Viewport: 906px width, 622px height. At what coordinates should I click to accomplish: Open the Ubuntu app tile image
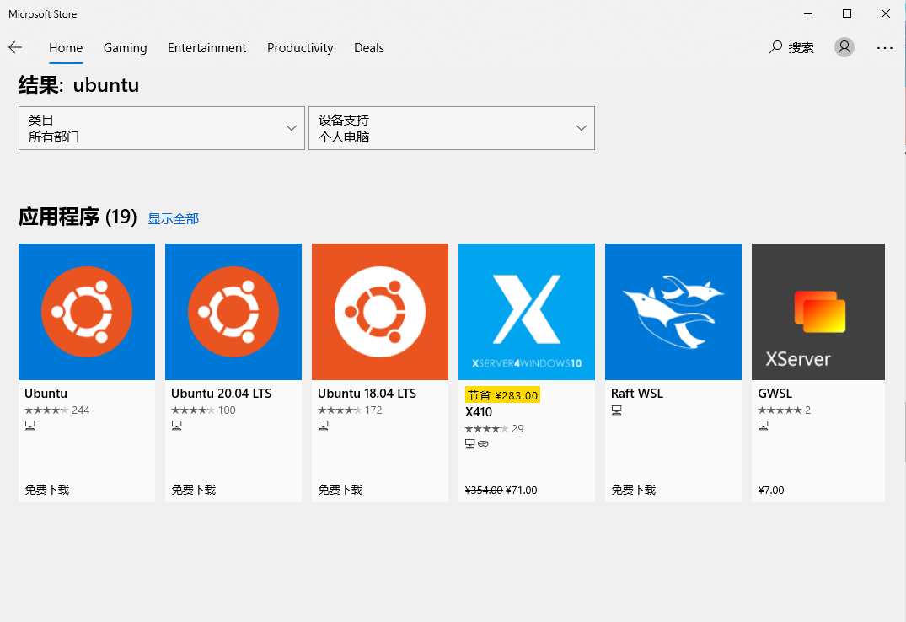87,312
